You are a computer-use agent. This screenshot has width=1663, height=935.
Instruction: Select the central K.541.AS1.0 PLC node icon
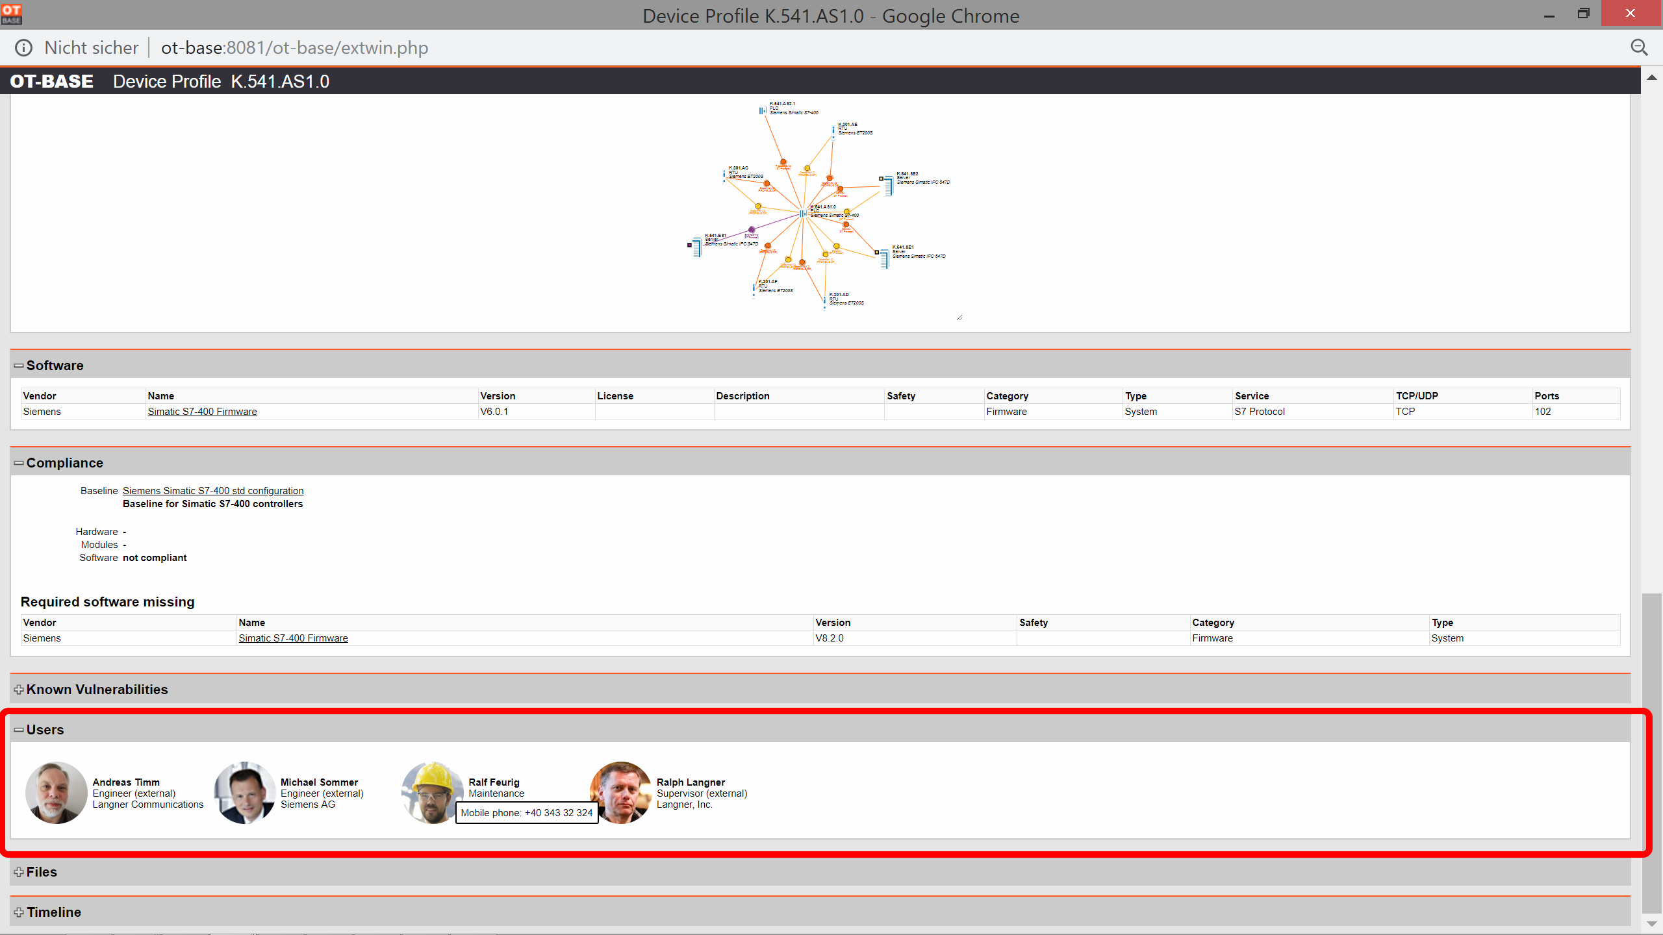[x=803, y=213]
